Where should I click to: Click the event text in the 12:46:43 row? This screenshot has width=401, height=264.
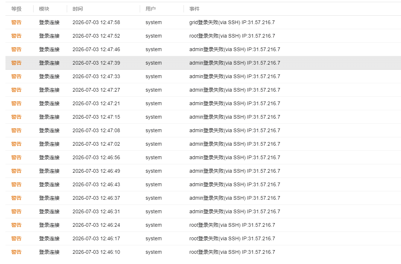coord(235,184)
